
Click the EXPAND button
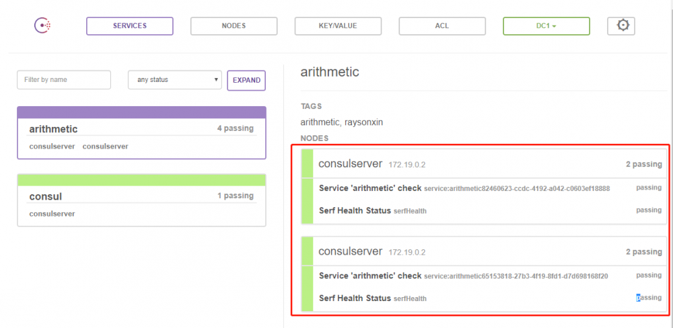point(246,80)
